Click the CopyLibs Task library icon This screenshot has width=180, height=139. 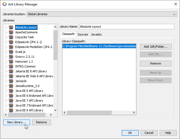11,37
